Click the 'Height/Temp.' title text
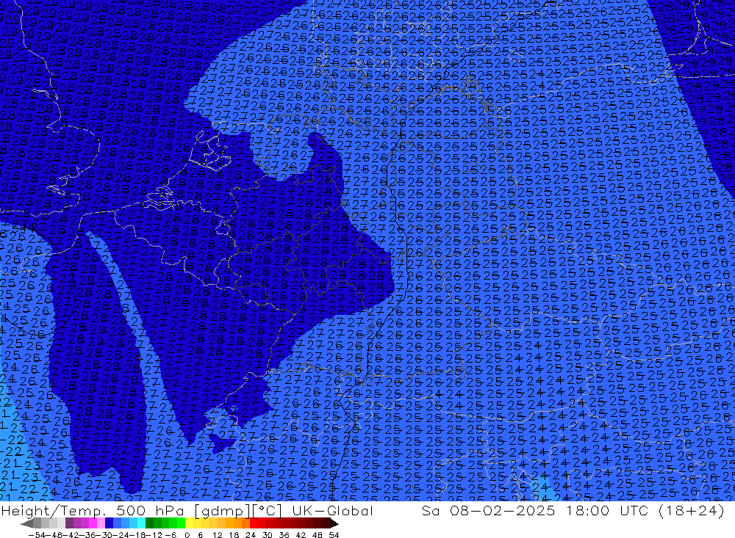The height and width of the screenshot is (538, 735). click(54, 511)
